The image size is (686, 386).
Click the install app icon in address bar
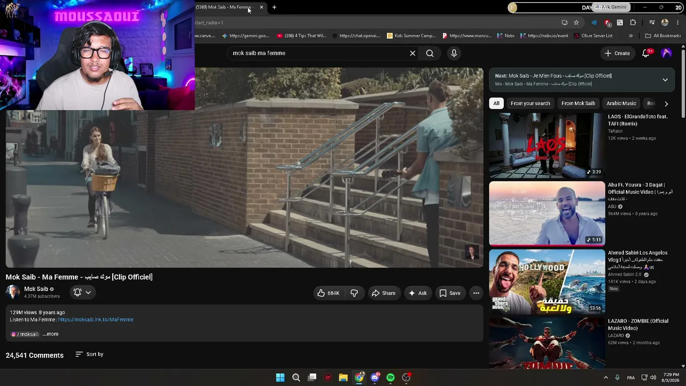coord(564,23)
